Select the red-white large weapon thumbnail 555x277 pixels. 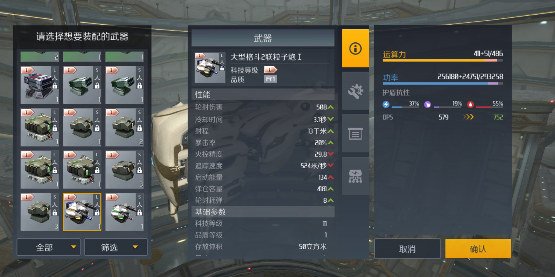pyautogui.click(x=40, y=85)
